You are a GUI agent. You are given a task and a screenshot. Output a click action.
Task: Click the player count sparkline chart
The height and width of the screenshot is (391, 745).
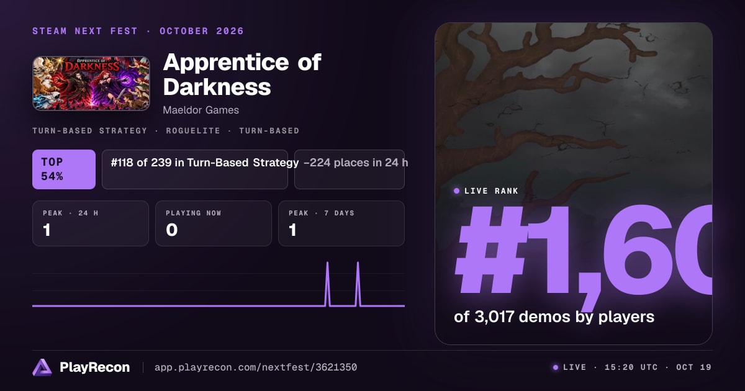pos(219,284)
